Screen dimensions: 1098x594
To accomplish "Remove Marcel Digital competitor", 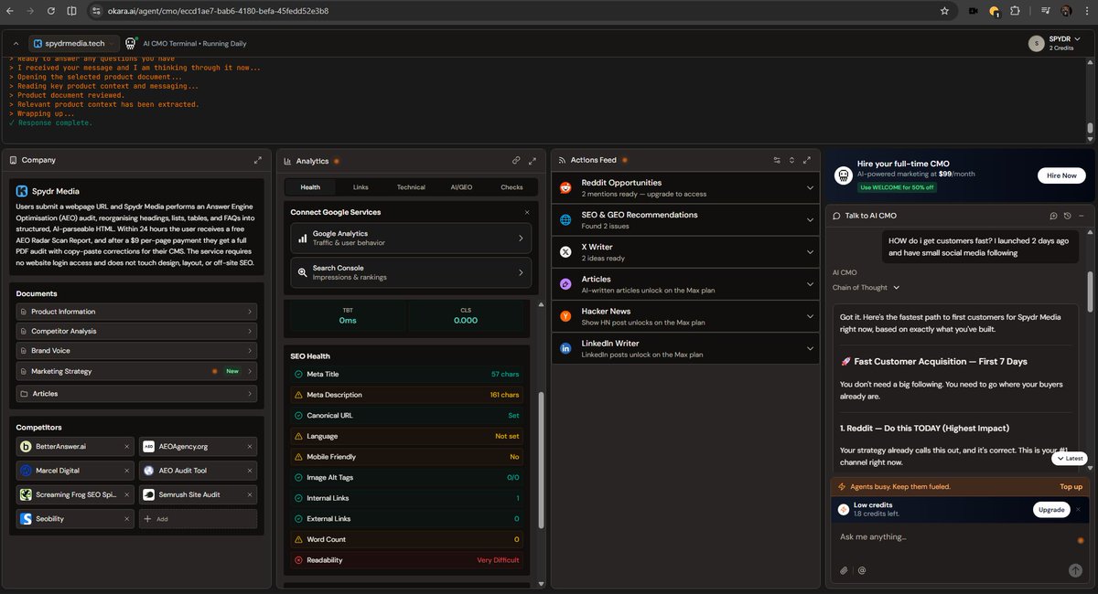I will [127, 471].
